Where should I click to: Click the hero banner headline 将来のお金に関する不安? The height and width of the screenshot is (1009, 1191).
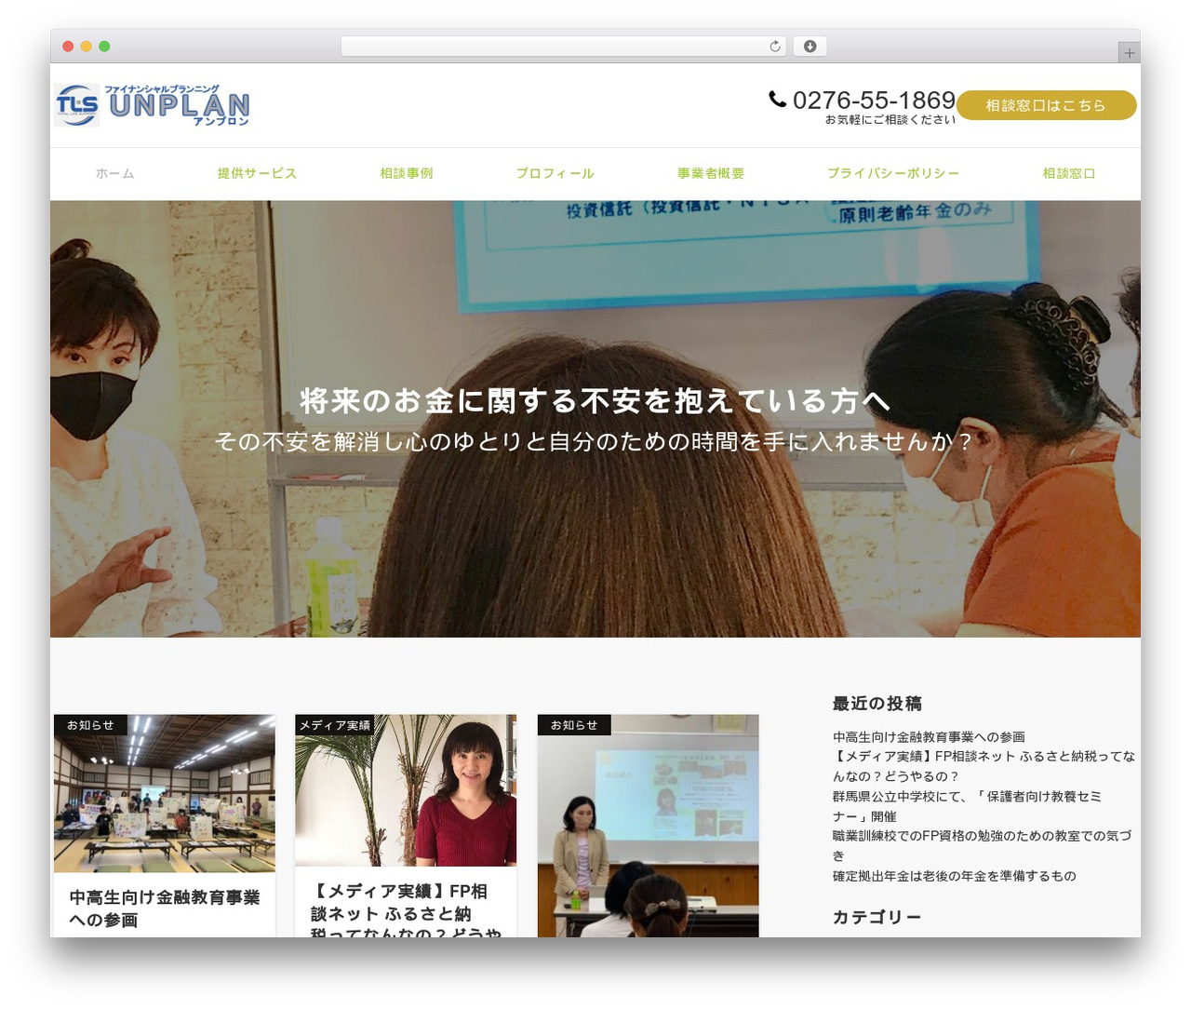click(x=595, y=401)
